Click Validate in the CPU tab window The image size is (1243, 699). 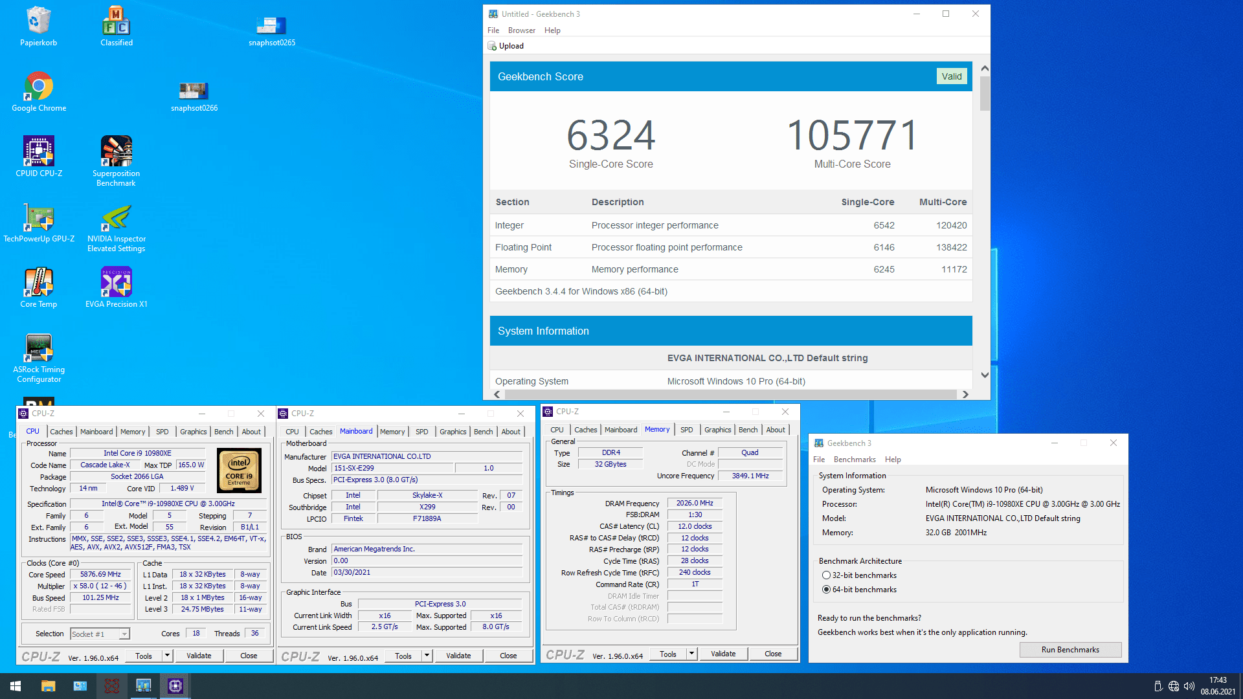199,656
